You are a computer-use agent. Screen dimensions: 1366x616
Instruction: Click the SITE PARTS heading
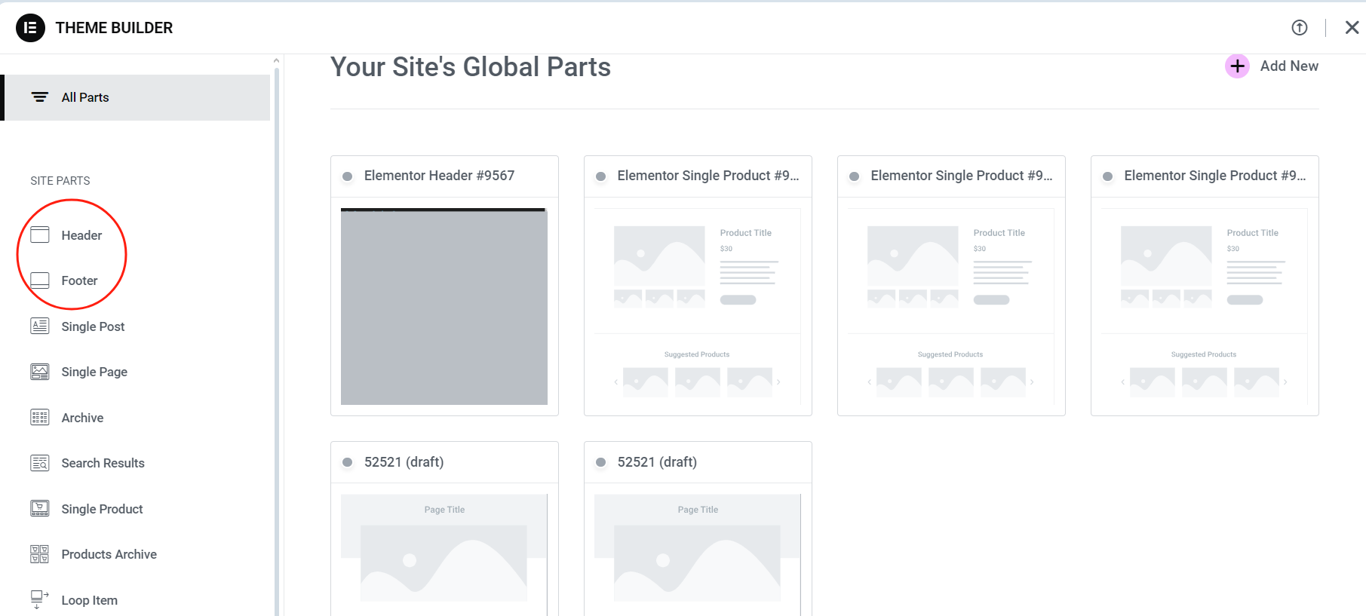pyautogui.click(x=60, y=181)
